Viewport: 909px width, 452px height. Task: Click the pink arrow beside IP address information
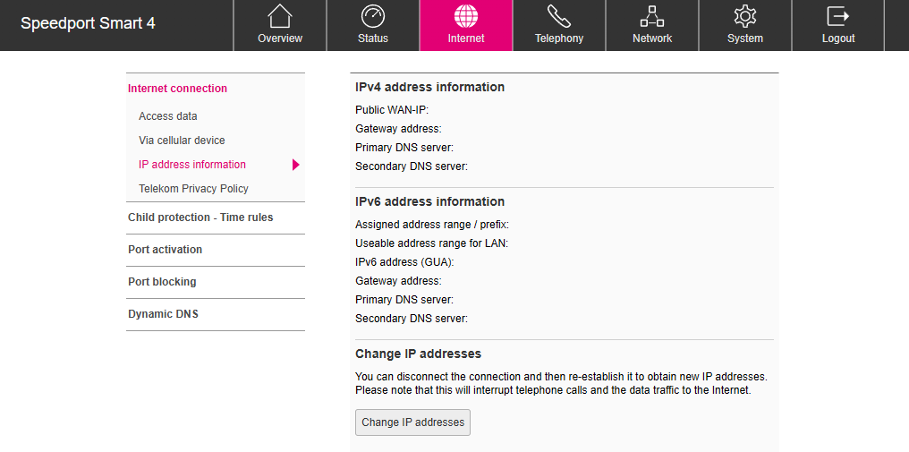295,165
